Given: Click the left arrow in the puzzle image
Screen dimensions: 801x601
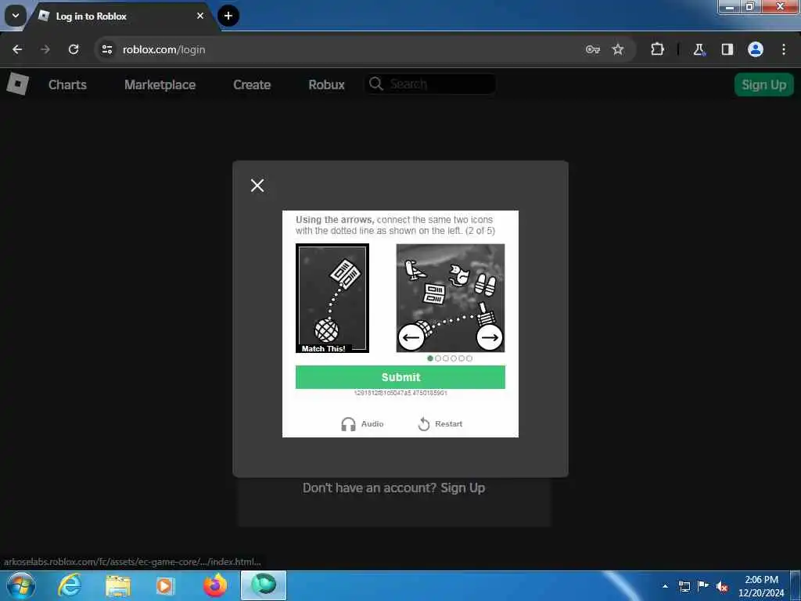Looking at the screenshot, I should 411,337.
